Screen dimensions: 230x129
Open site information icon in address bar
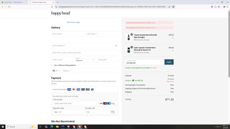point(56,7)
